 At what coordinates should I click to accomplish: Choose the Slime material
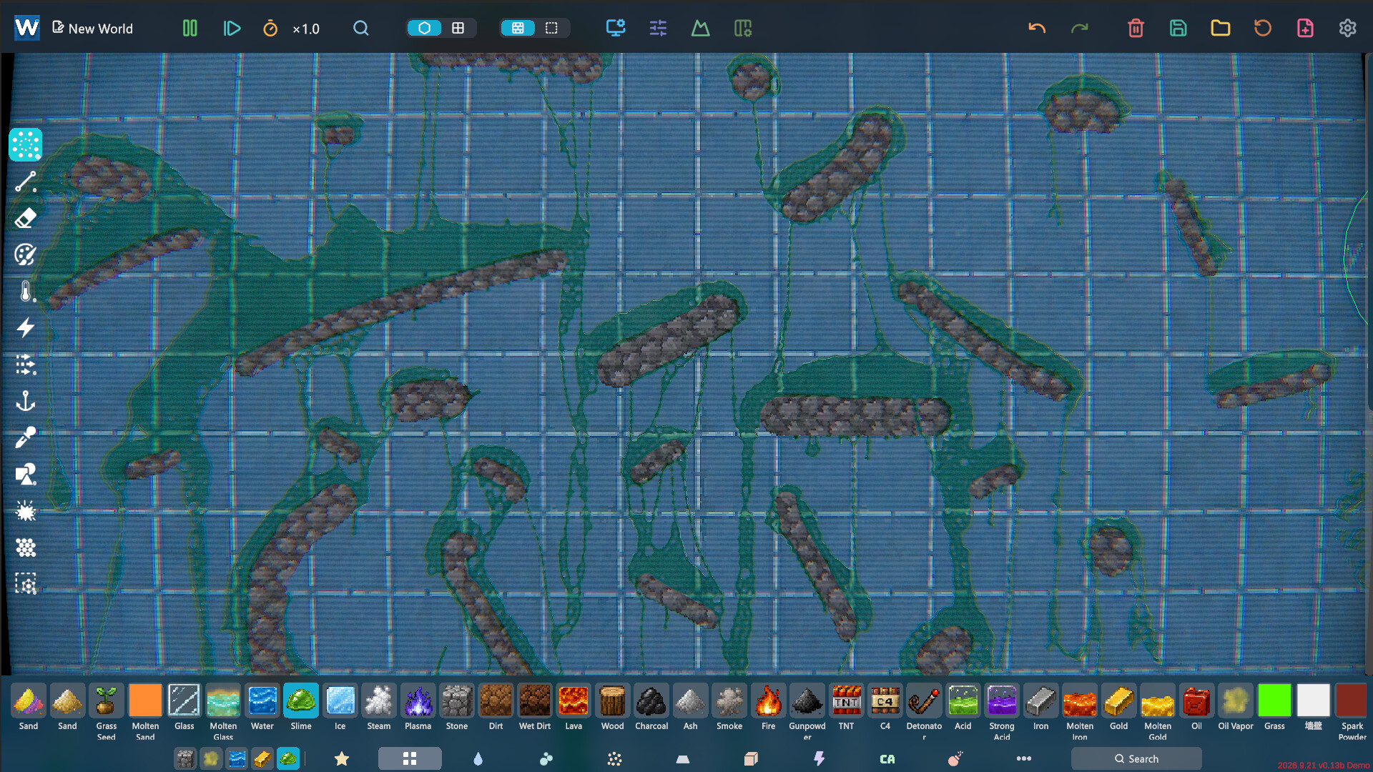coord(301,708)
